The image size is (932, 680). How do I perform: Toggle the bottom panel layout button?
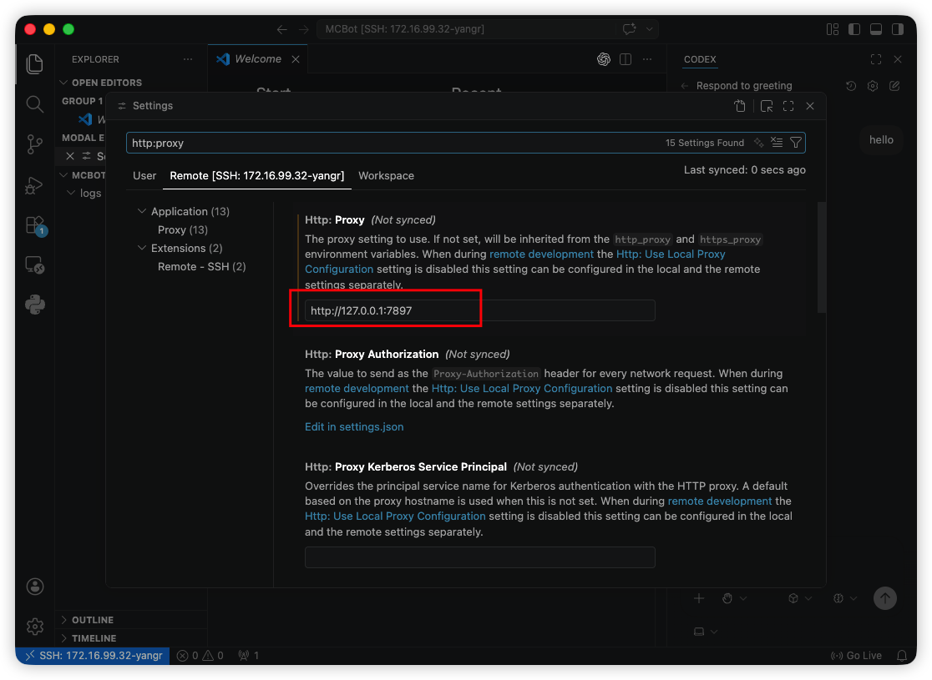point(876,29)
